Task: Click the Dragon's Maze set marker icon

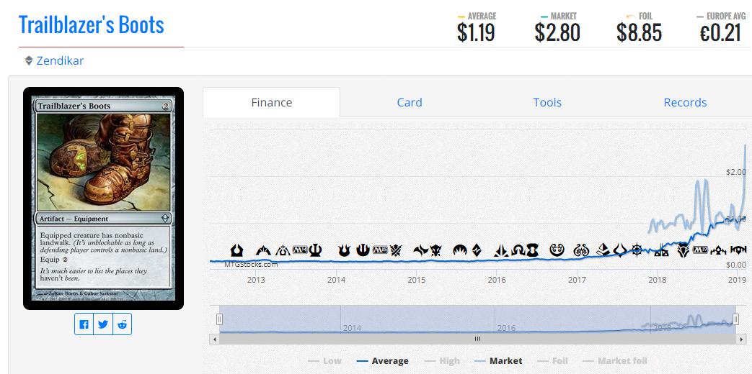Action: [x=283, y=250]
